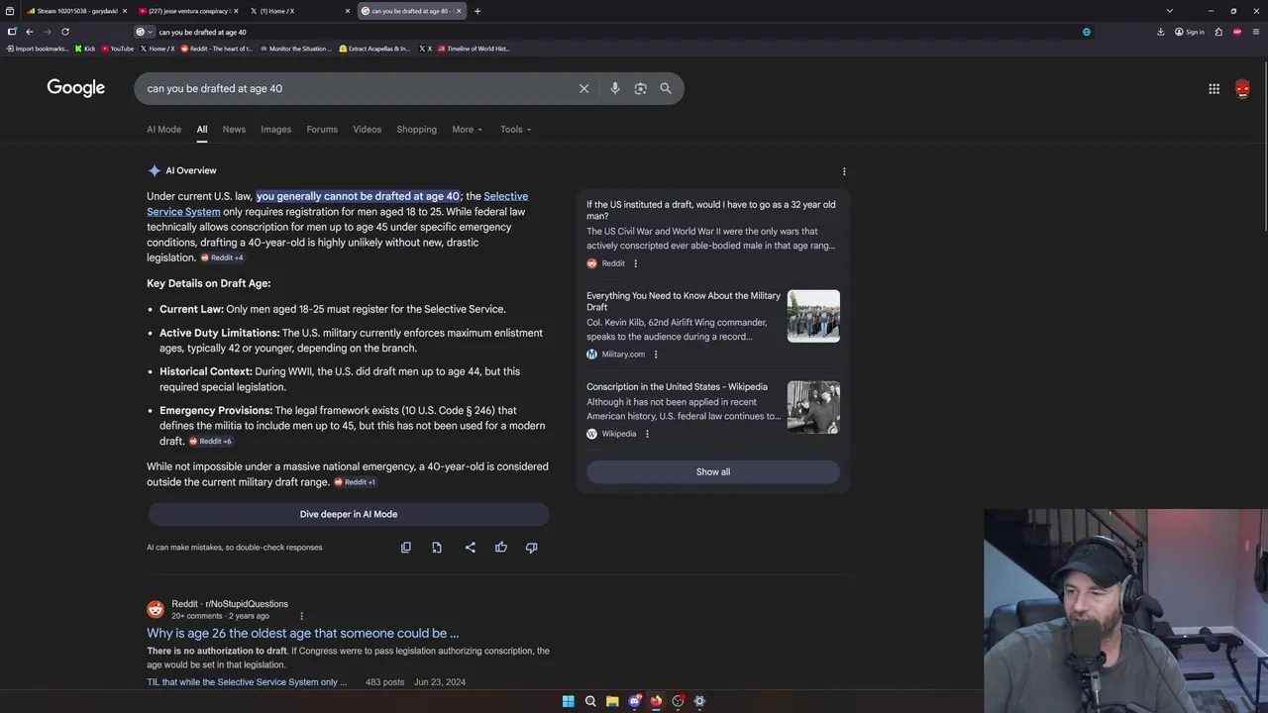Open options for the Military.com source card

tap(655, 354)
